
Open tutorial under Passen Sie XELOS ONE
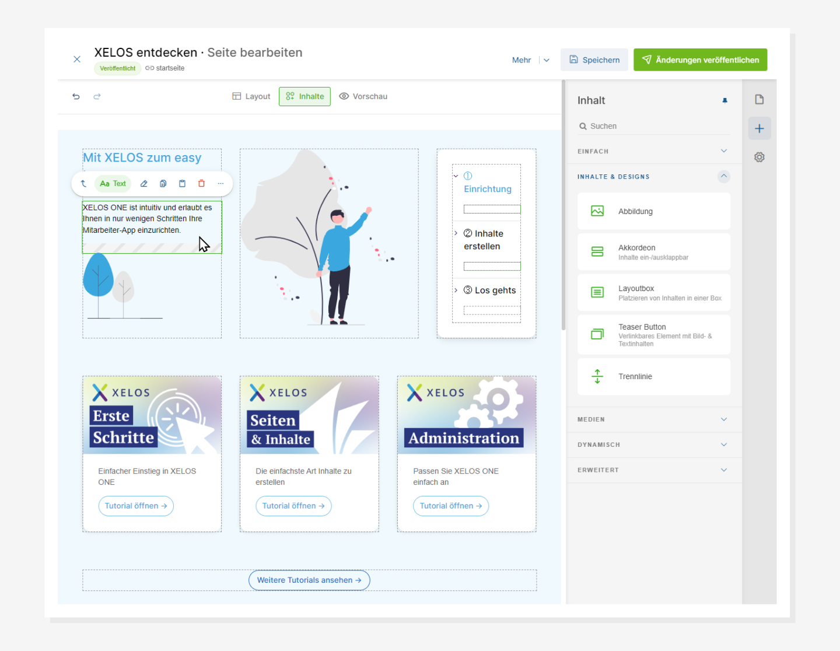(451, 506)
